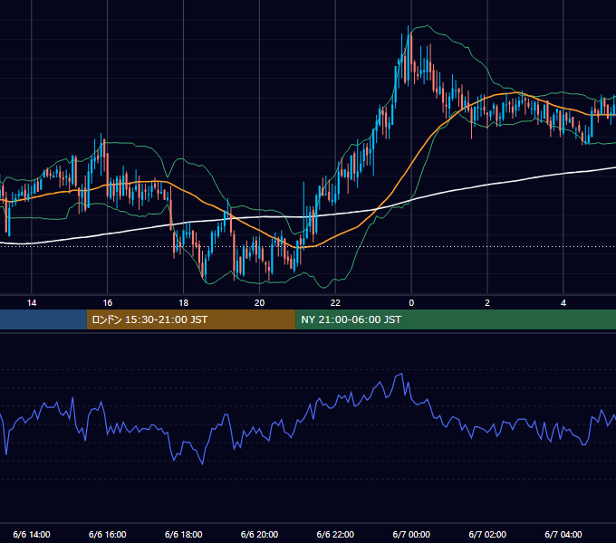Viewport: 616px width, 543px height.
Task: Click the 18 hour axis label
Action: 184,303
